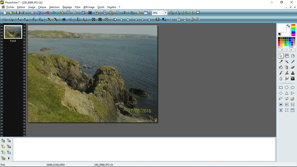This screenshot has width=297, height=167.
Task: Activate the Eraser tool
Action: point(293,67)
